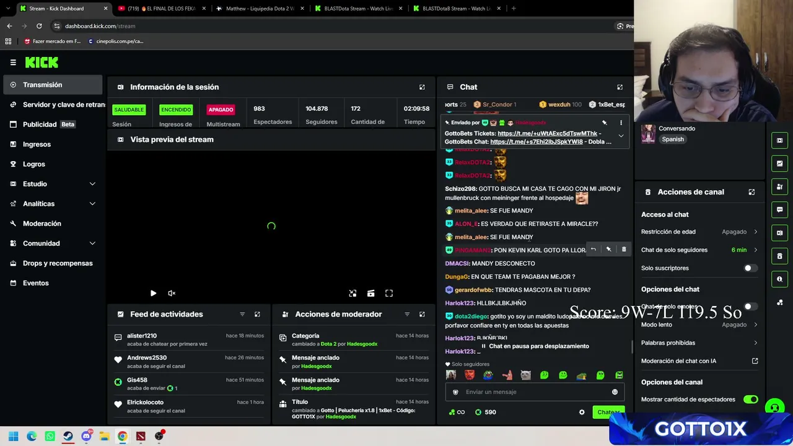This screenshot has width=793, height=446.
Task: Filter the Feed de actividades list
Action: 242,315
